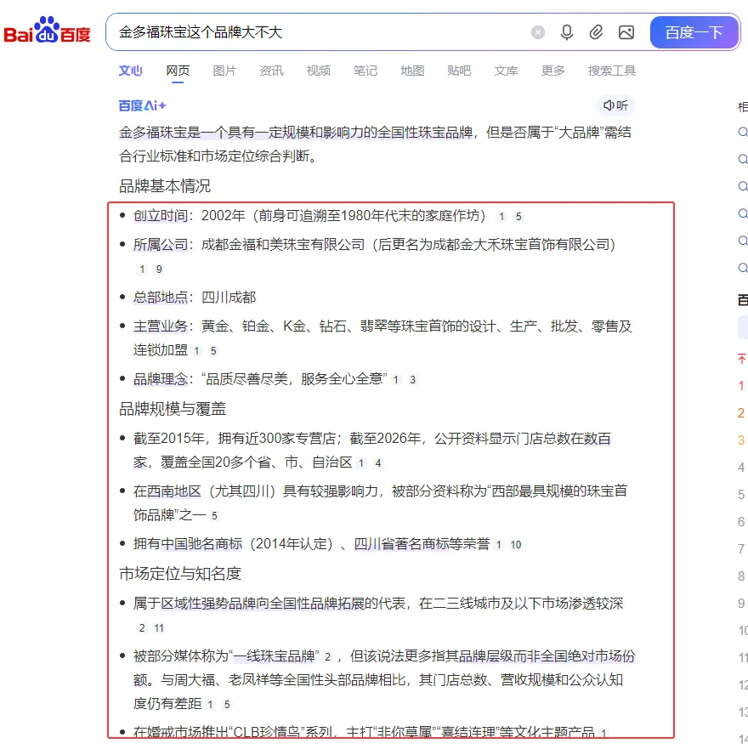The image size is (748, 749).
Task: Open the 笔记 tab
Action: tap(365, 71)
